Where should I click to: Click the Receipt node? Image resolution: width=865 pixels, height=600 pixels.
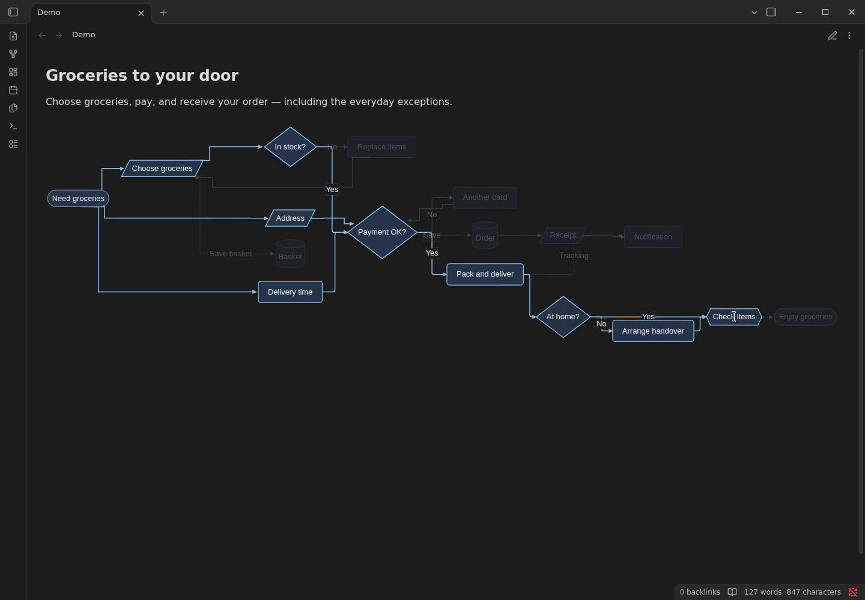pos(563,235)
